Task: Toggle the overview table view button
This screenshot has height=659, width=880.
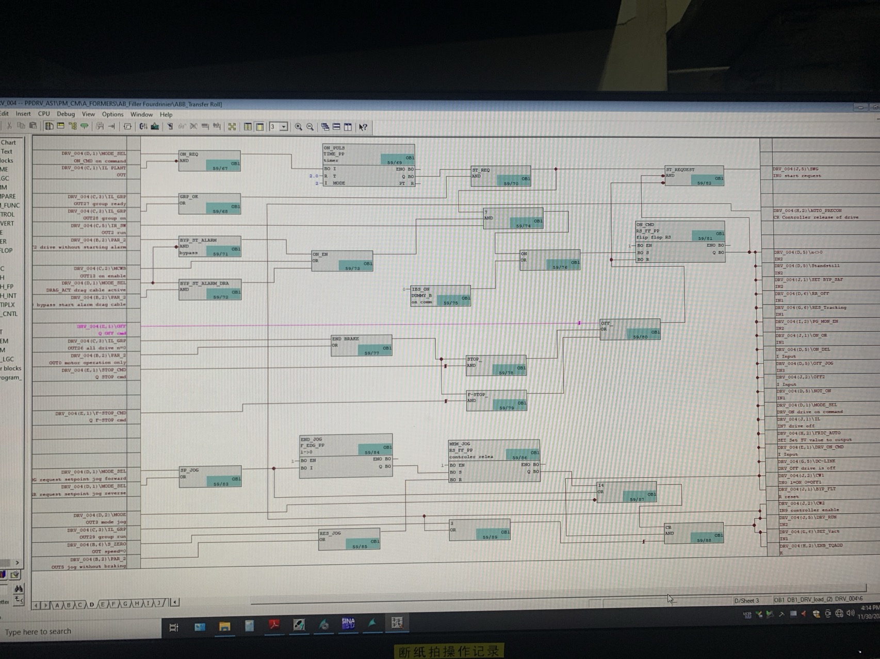Action: point(248,127)
